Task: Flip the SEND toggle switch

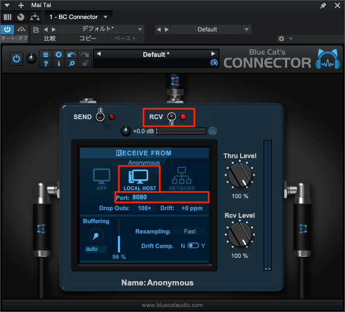Action: (x=100, y=115)
